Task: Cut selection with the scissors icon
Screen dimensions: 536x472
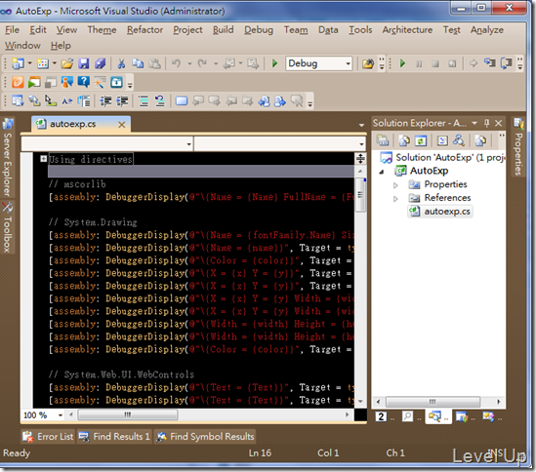Action: click(x=121, y=63)
